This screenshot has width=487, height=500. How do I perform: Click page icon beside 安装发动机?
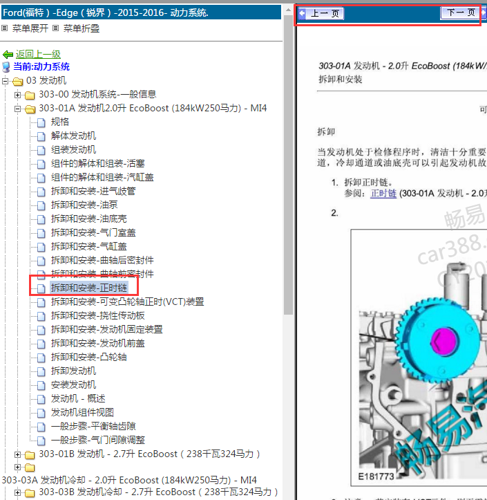[x=41, y=385]
